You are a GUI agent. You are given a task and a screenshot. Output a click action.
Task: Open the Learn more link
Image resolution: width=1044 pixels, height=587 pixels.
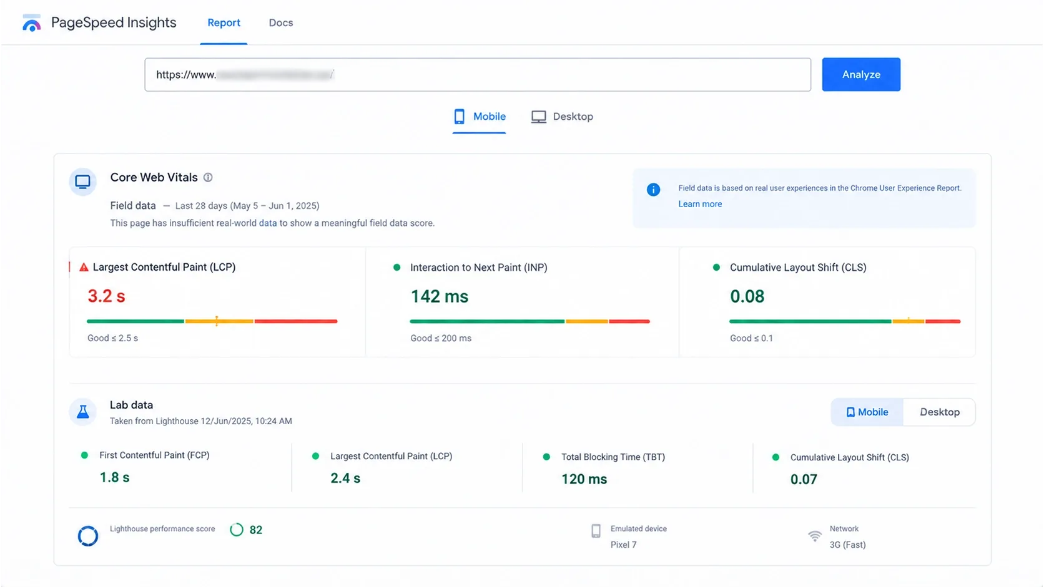pyautogui.click(x=700, y=204)
